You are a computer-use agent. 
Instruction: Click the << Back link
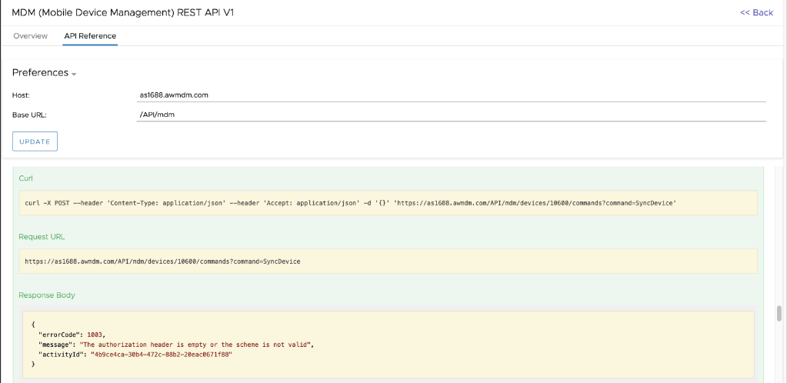pos(755,12)
